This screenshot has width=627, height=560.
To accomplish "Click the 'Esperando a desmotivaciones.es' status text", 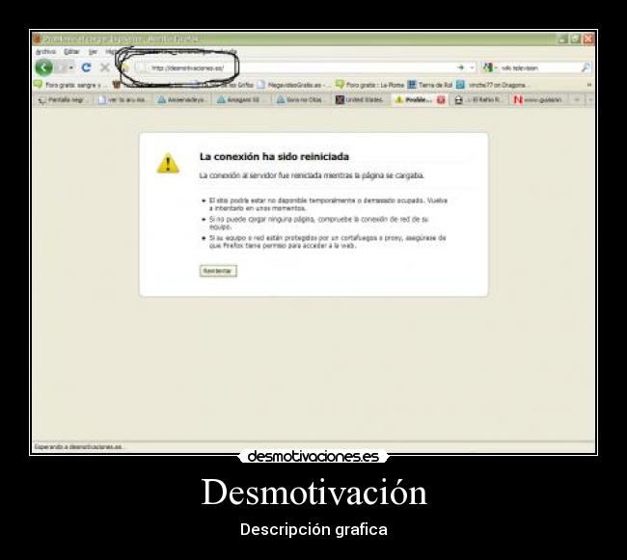I will point(78,447).
